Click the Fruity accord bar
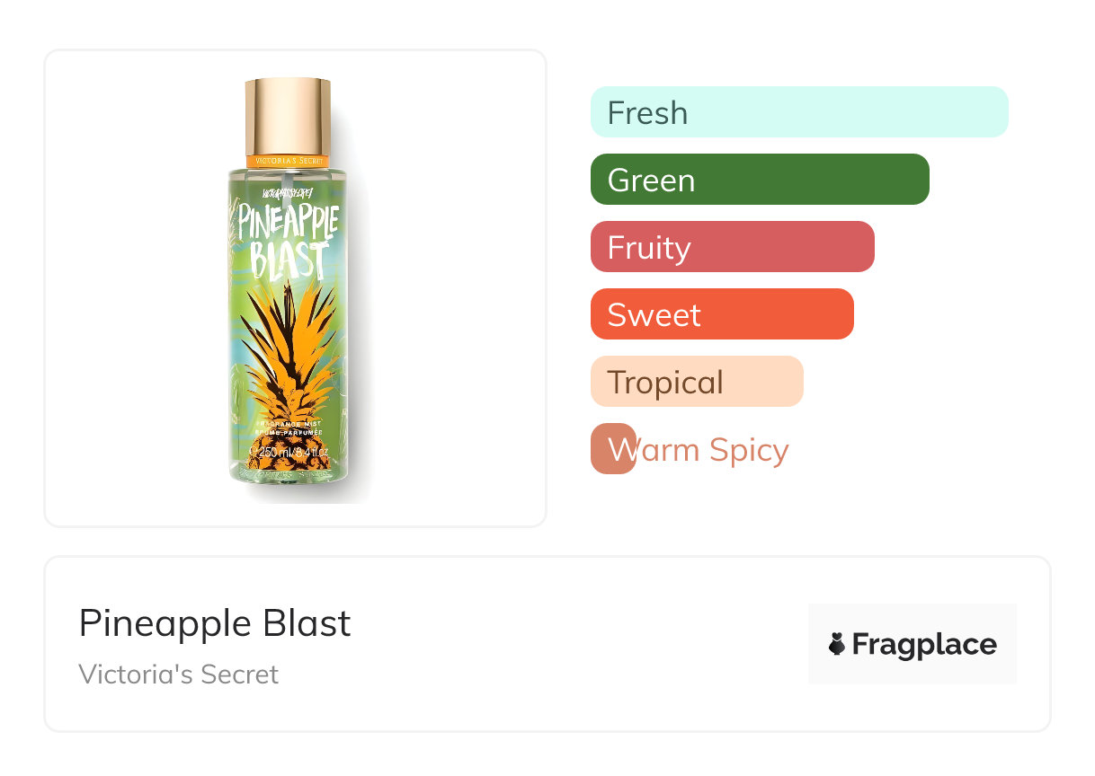This screenshot has width=1095, height=776. click(732, 247)
